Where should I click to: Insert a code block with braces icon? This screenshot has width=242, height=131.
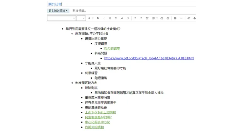click(x=128, y=18)
